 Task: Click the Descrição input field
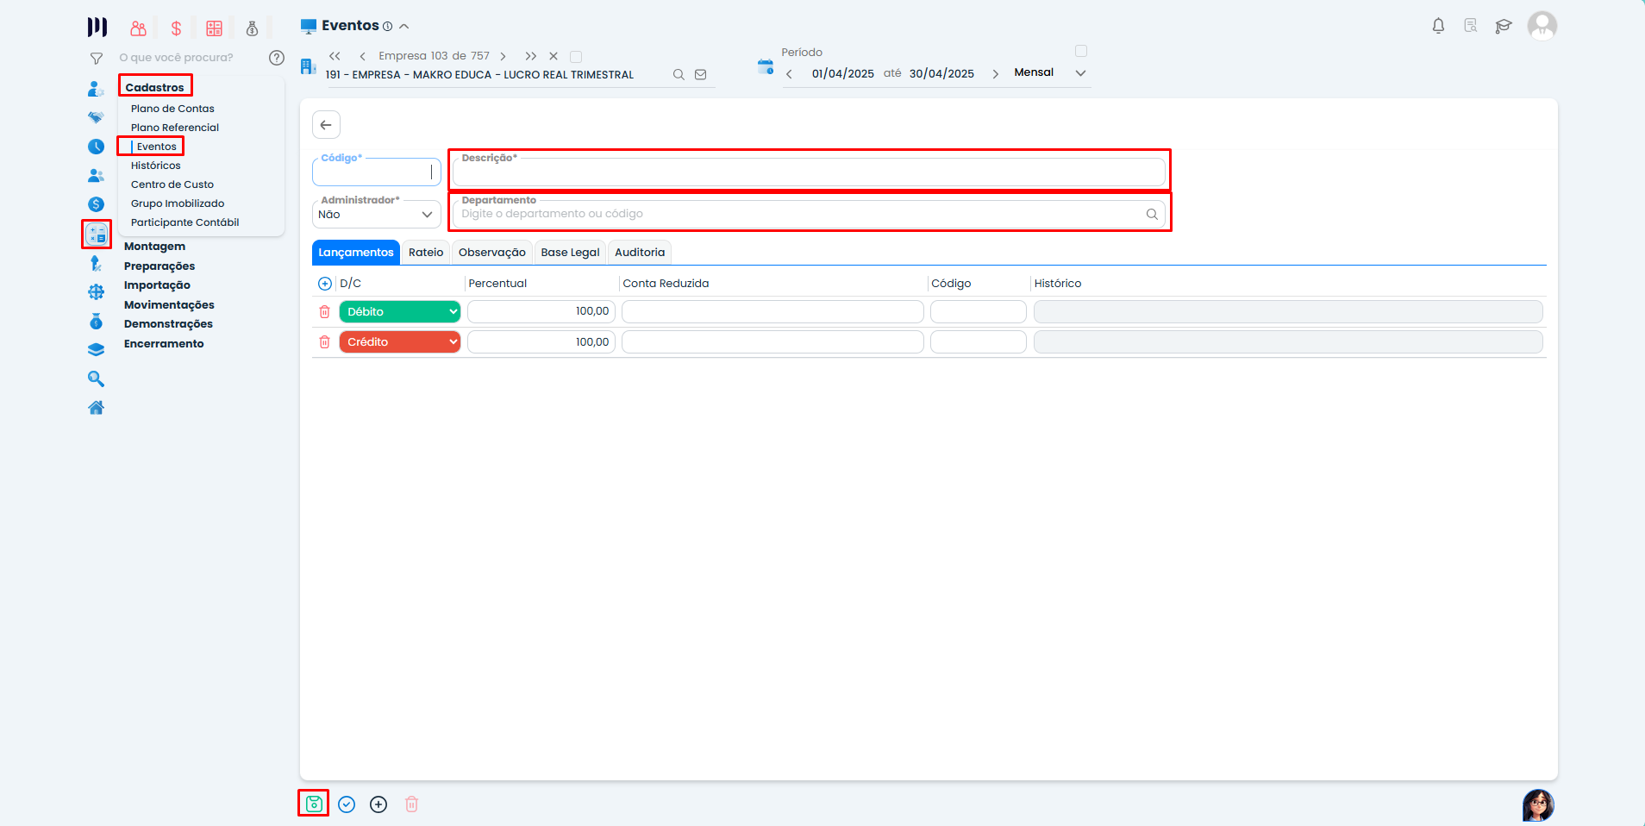coord(809,173)
